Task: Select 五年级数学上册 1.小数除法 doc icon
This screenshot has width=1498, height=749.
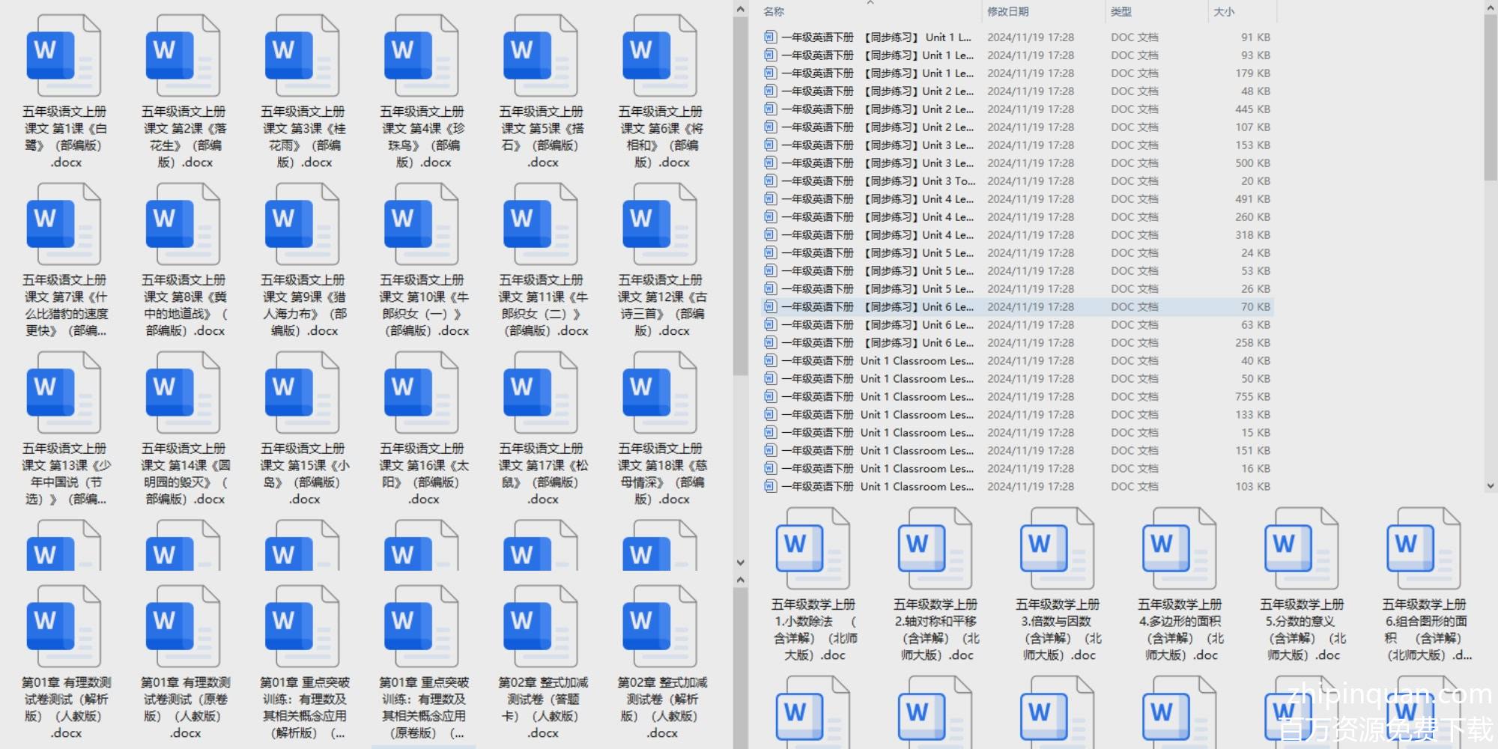Action: [x=813, y=549]
